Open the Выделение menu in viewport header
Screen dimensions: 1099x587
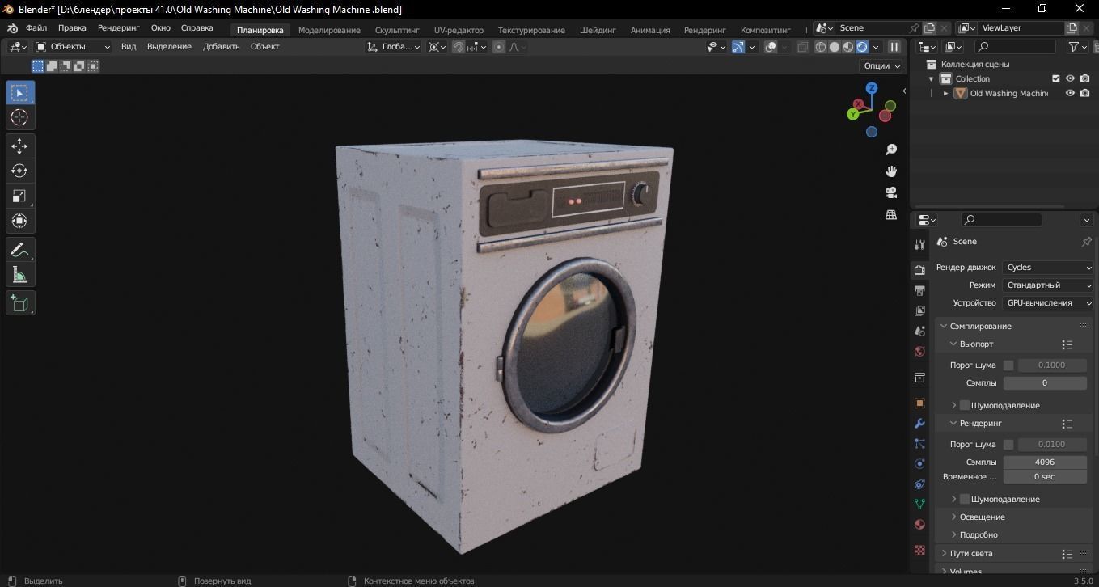(169, 47)
